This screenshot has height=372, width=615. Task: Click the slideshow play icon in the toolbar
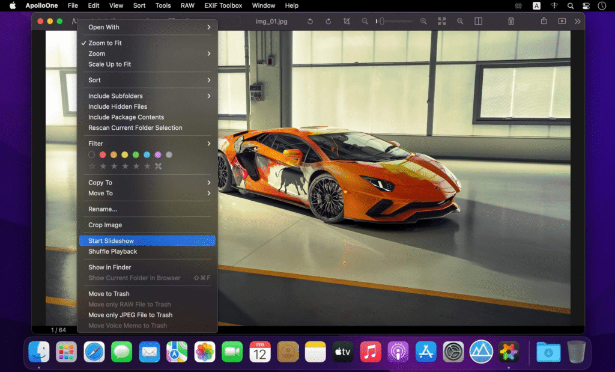click(x=562, y=21)
